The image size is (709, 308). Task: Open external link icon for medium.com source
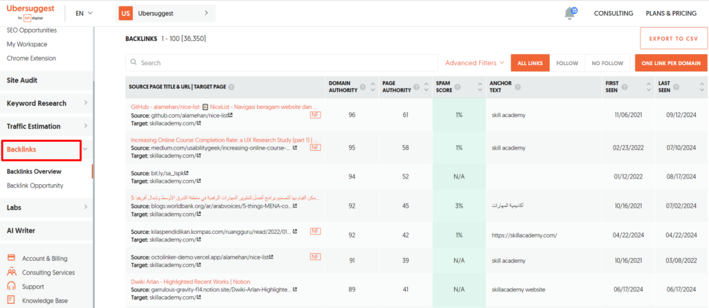[295, 148]
